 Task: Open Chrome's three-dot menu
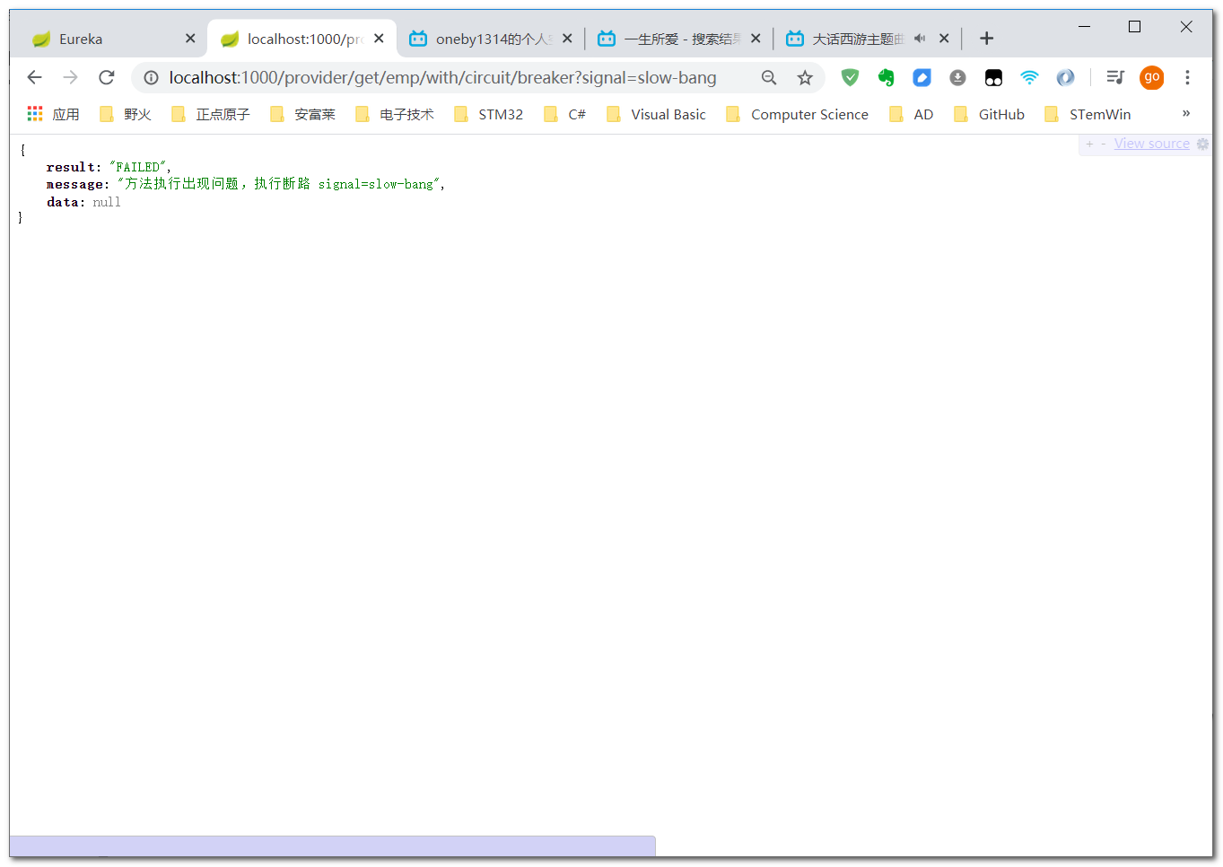click(x=1187, y=78)
